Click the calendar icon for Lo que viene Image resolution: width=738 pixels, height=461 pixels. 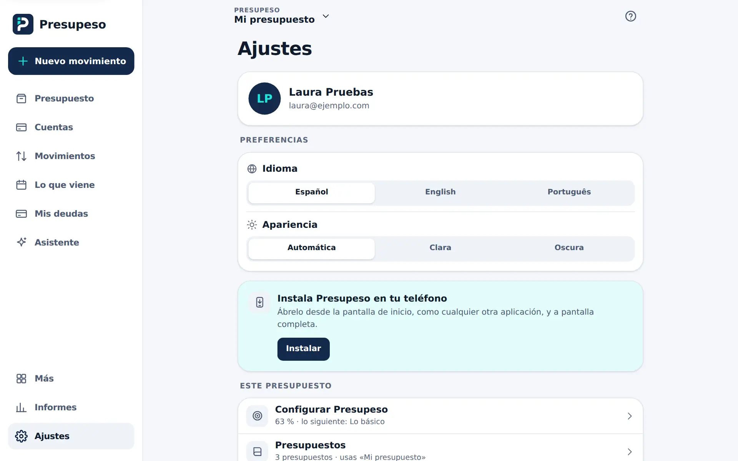pyautogui.click(x=21, y=185)
